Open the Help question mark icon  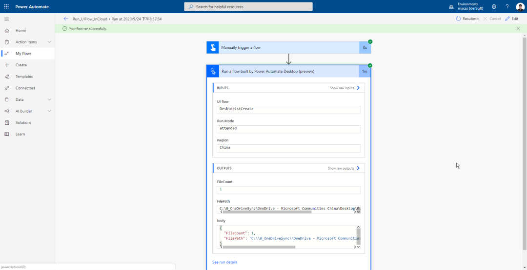click(507, 6)
